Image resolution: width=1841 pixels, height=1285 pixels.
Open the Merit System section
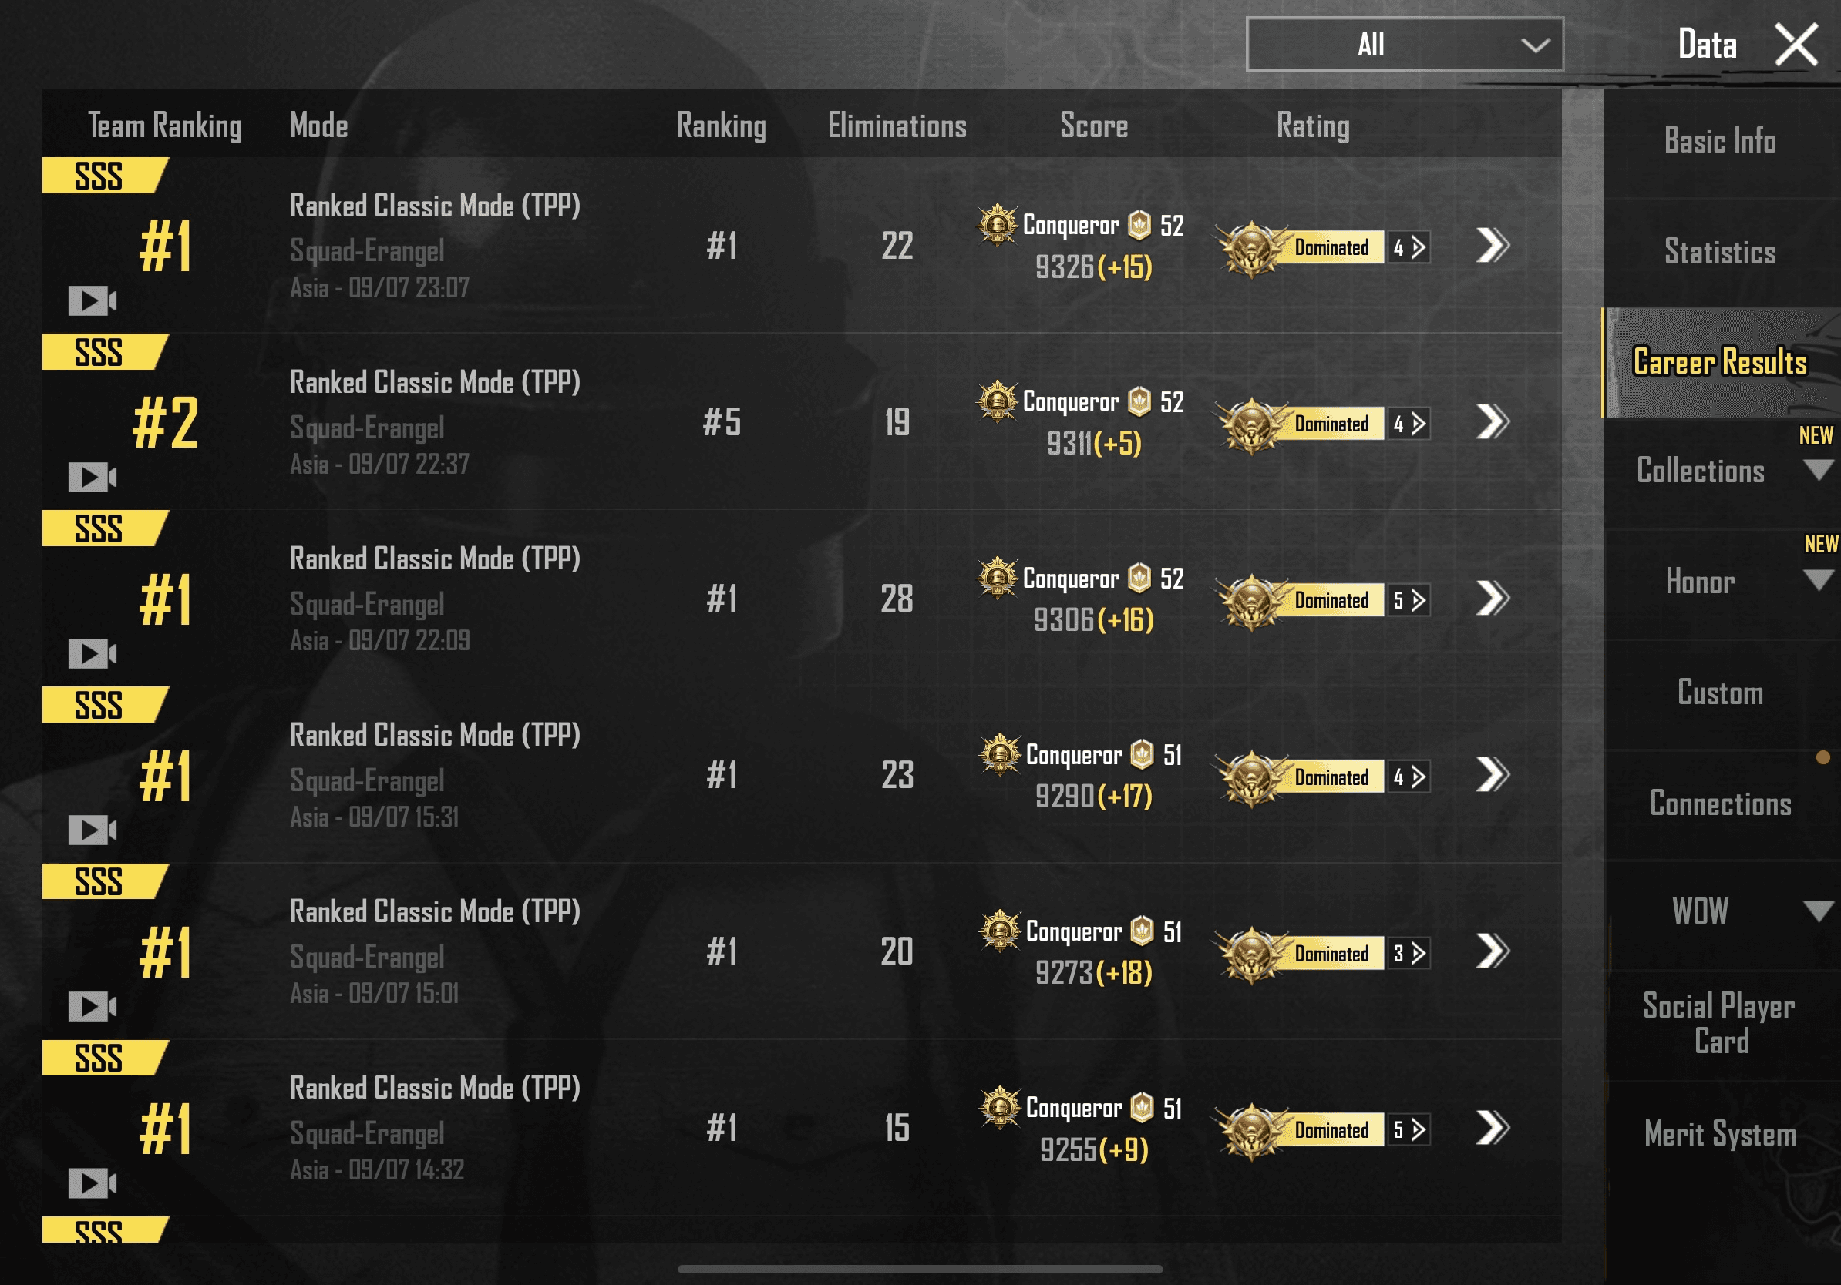pyautogui.click(x=1720, y=1134)
